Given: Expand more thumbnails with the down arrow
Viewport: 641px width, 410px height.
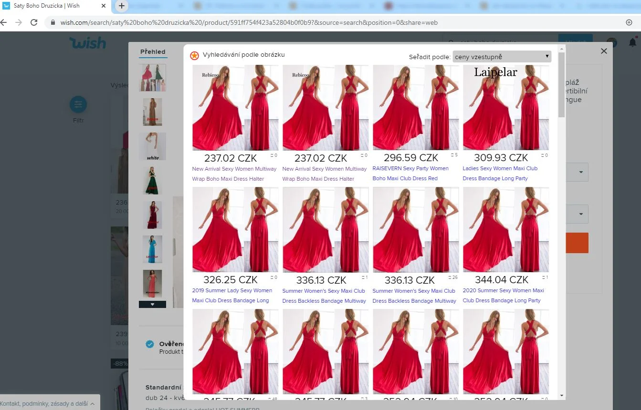Looking at the screenshot, I should (152, 304).
